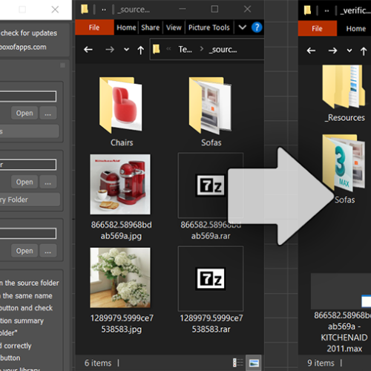Go back in source window navigation

pyautogui.click(x=88, y=50)
